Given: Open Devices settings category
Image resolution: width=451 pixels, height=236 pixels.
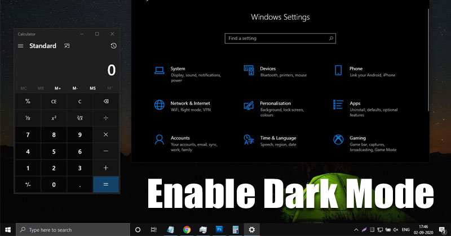Looking at the screenshot, I should [x=275, y=71].
